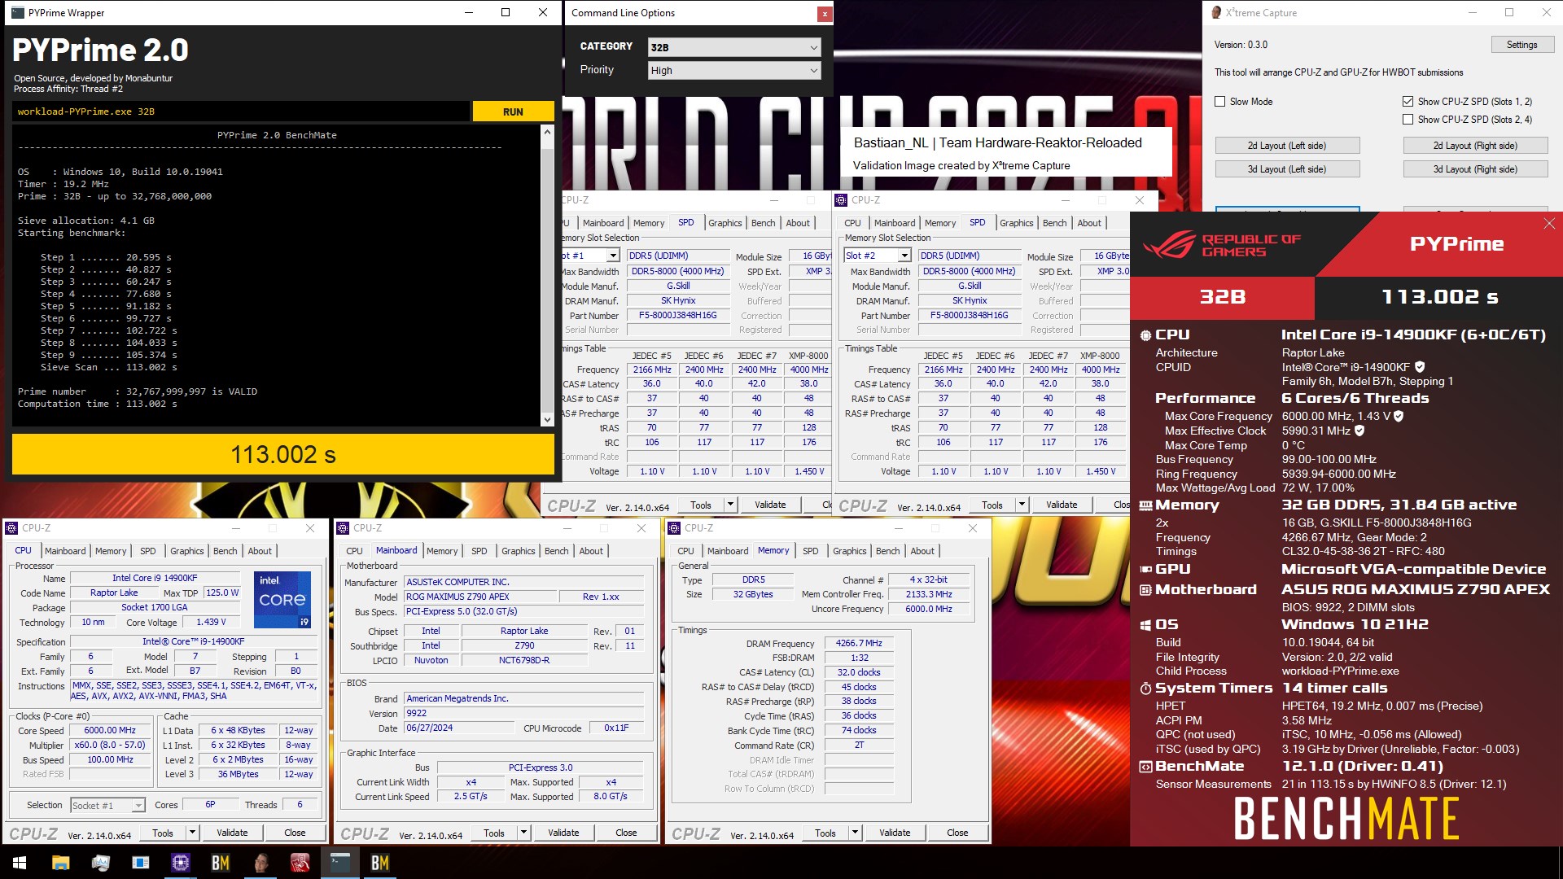Open Graphics tab in Slot #2 SPD window
Image resolution: width=1563 pixels, height=879 pixels.
click(1016, 223)
